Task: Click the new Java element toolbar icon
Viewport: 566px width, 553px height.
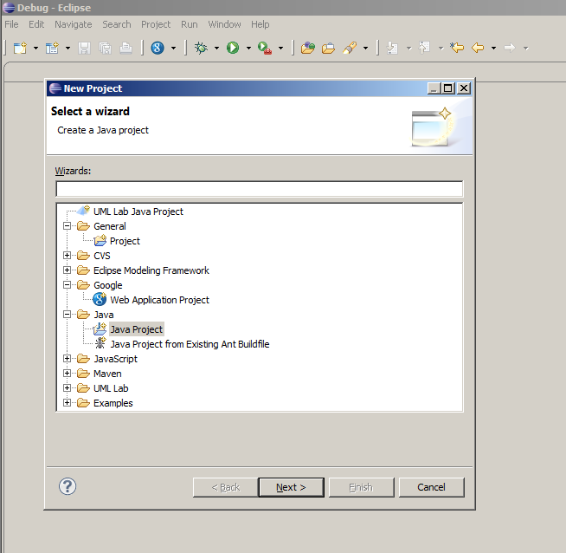Action: (x=52, y=48)
